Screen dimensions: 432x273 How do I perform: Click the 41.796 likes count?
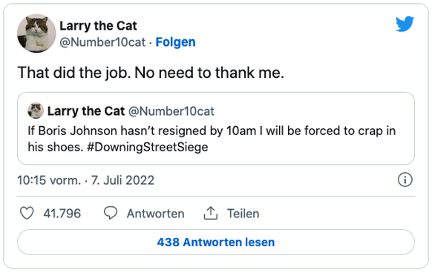[62, 214]
